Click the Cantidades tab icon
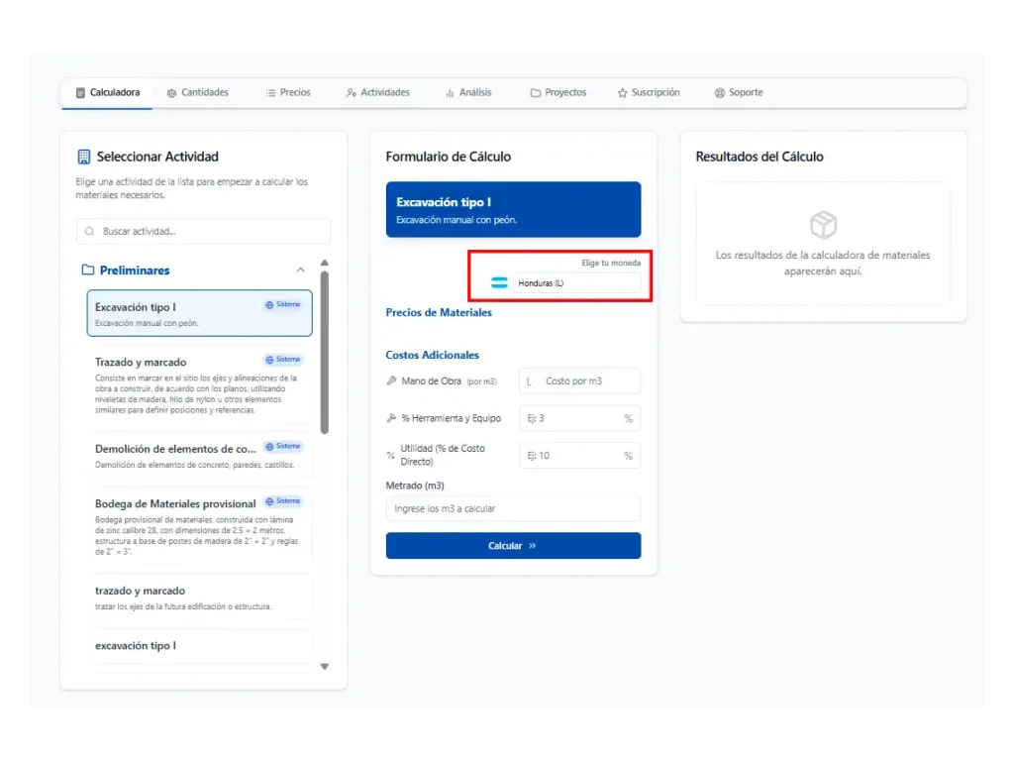Screen dimensions: 1014x760 (172, 93)
